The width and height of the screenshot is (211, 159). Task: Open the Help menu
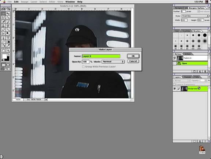(x=79, y=2)
